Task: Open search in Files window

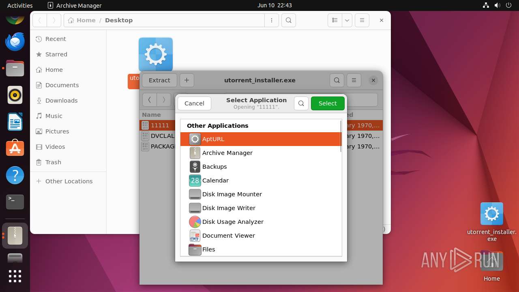Action: [288, 20]
